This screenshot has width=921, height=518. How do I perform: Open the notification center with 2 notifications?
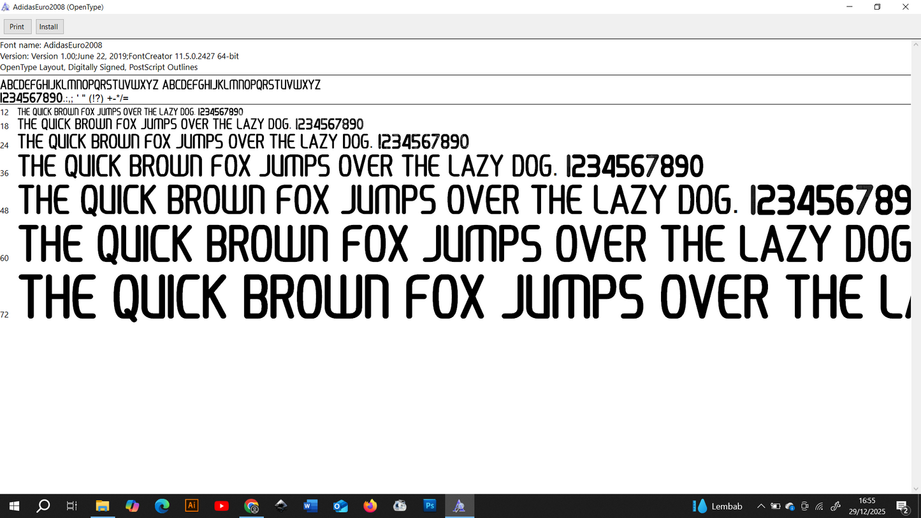tap(903, 507)
